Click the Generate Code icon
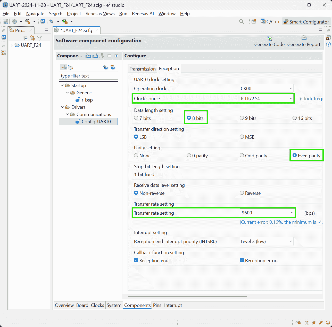The height and width of the screenshot is (327, 332). tap(270, 38)
